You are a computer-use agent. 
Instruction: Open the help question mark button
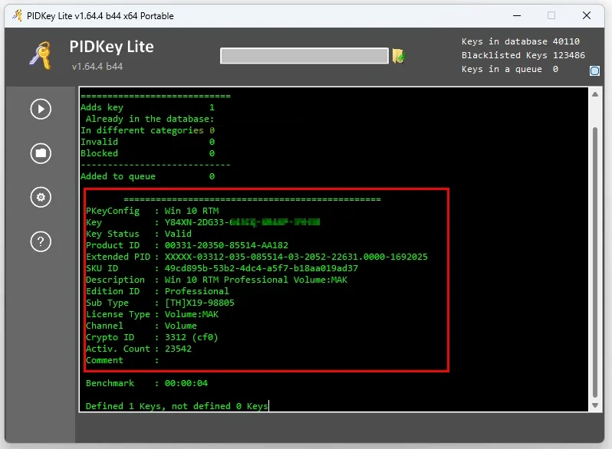click(41, 242)
